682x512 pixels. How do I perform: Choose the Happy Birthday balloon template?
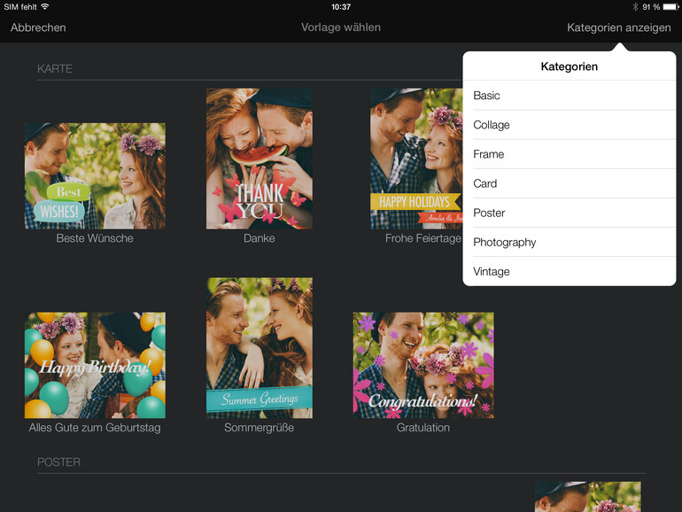pos(95,365)
